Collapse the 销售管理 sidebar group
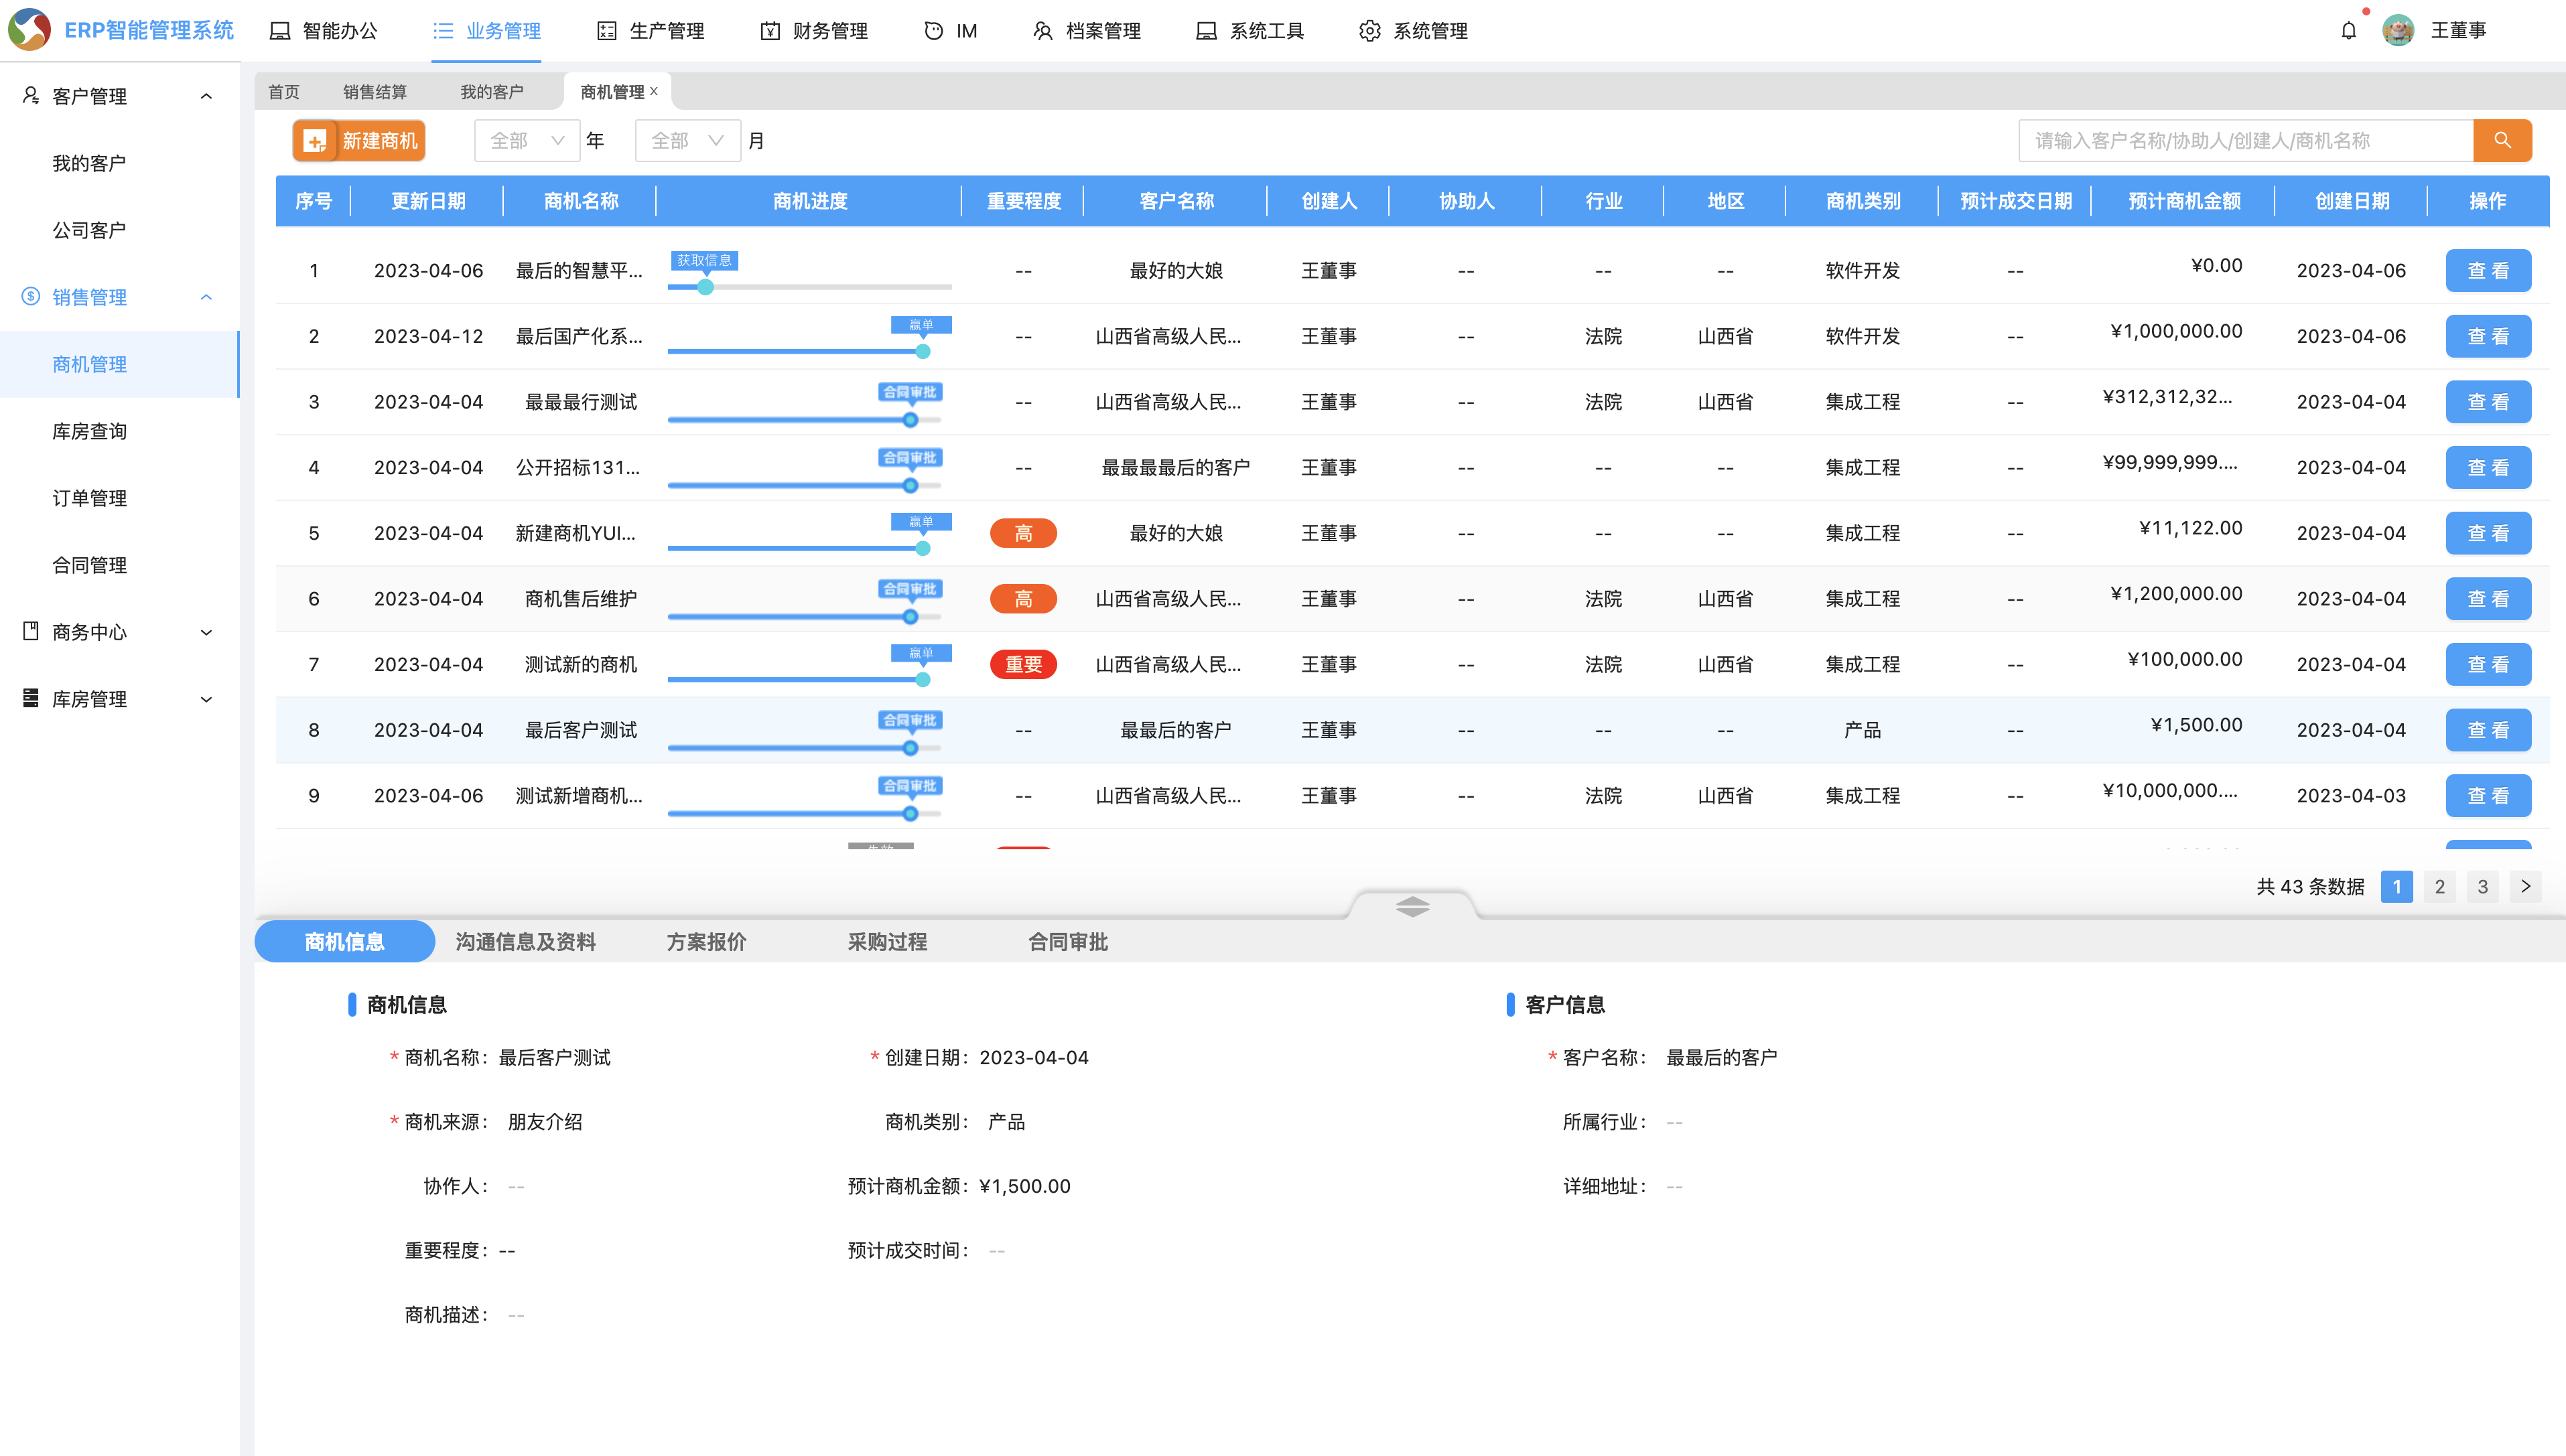The image size is (2566, 1456). [x=206, y=297]
